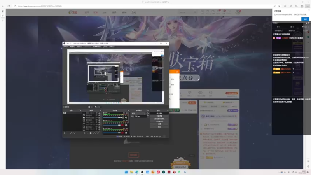Open OBS scene transition type dropdown
The image size is (311, 175).
(138, 114)
